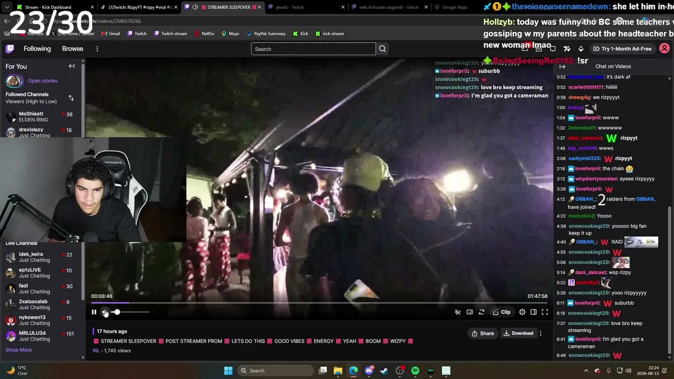674x379 pixels.
Task: Switch to the Google Maps browser tab
Action: pos(454,7)
